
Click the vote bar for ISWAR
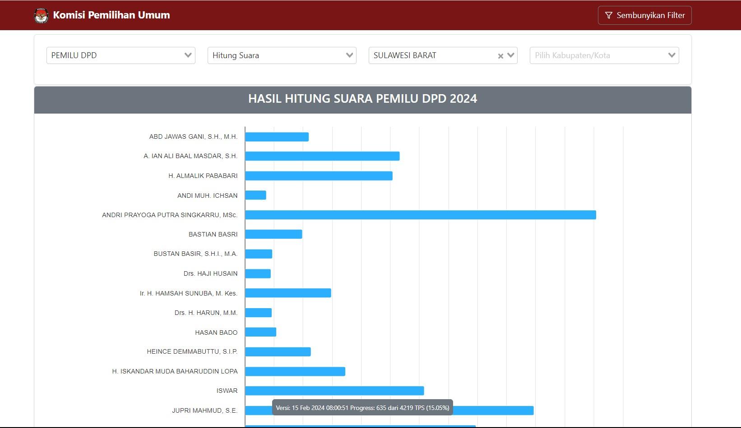(x=334, y=391)
